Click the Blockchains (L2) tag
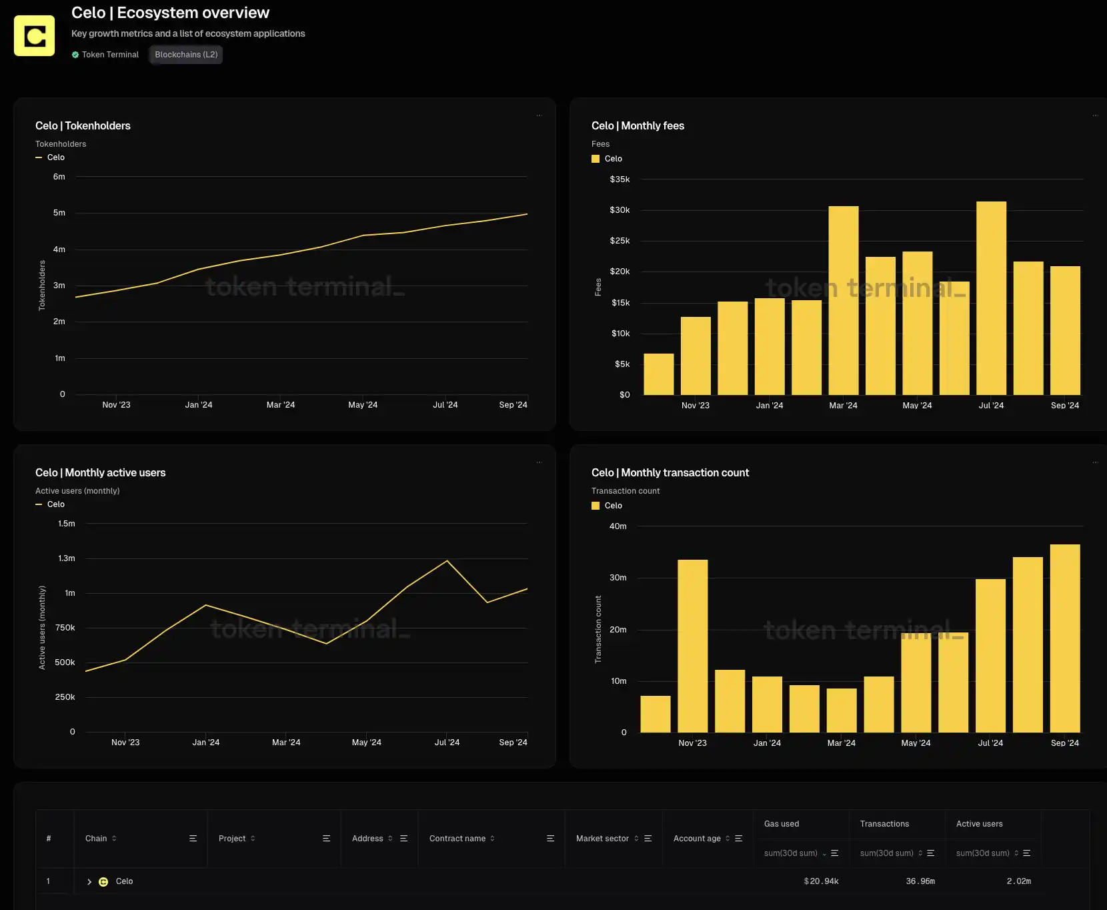The width and height of the screenshot is (1107, 910). 186,55
